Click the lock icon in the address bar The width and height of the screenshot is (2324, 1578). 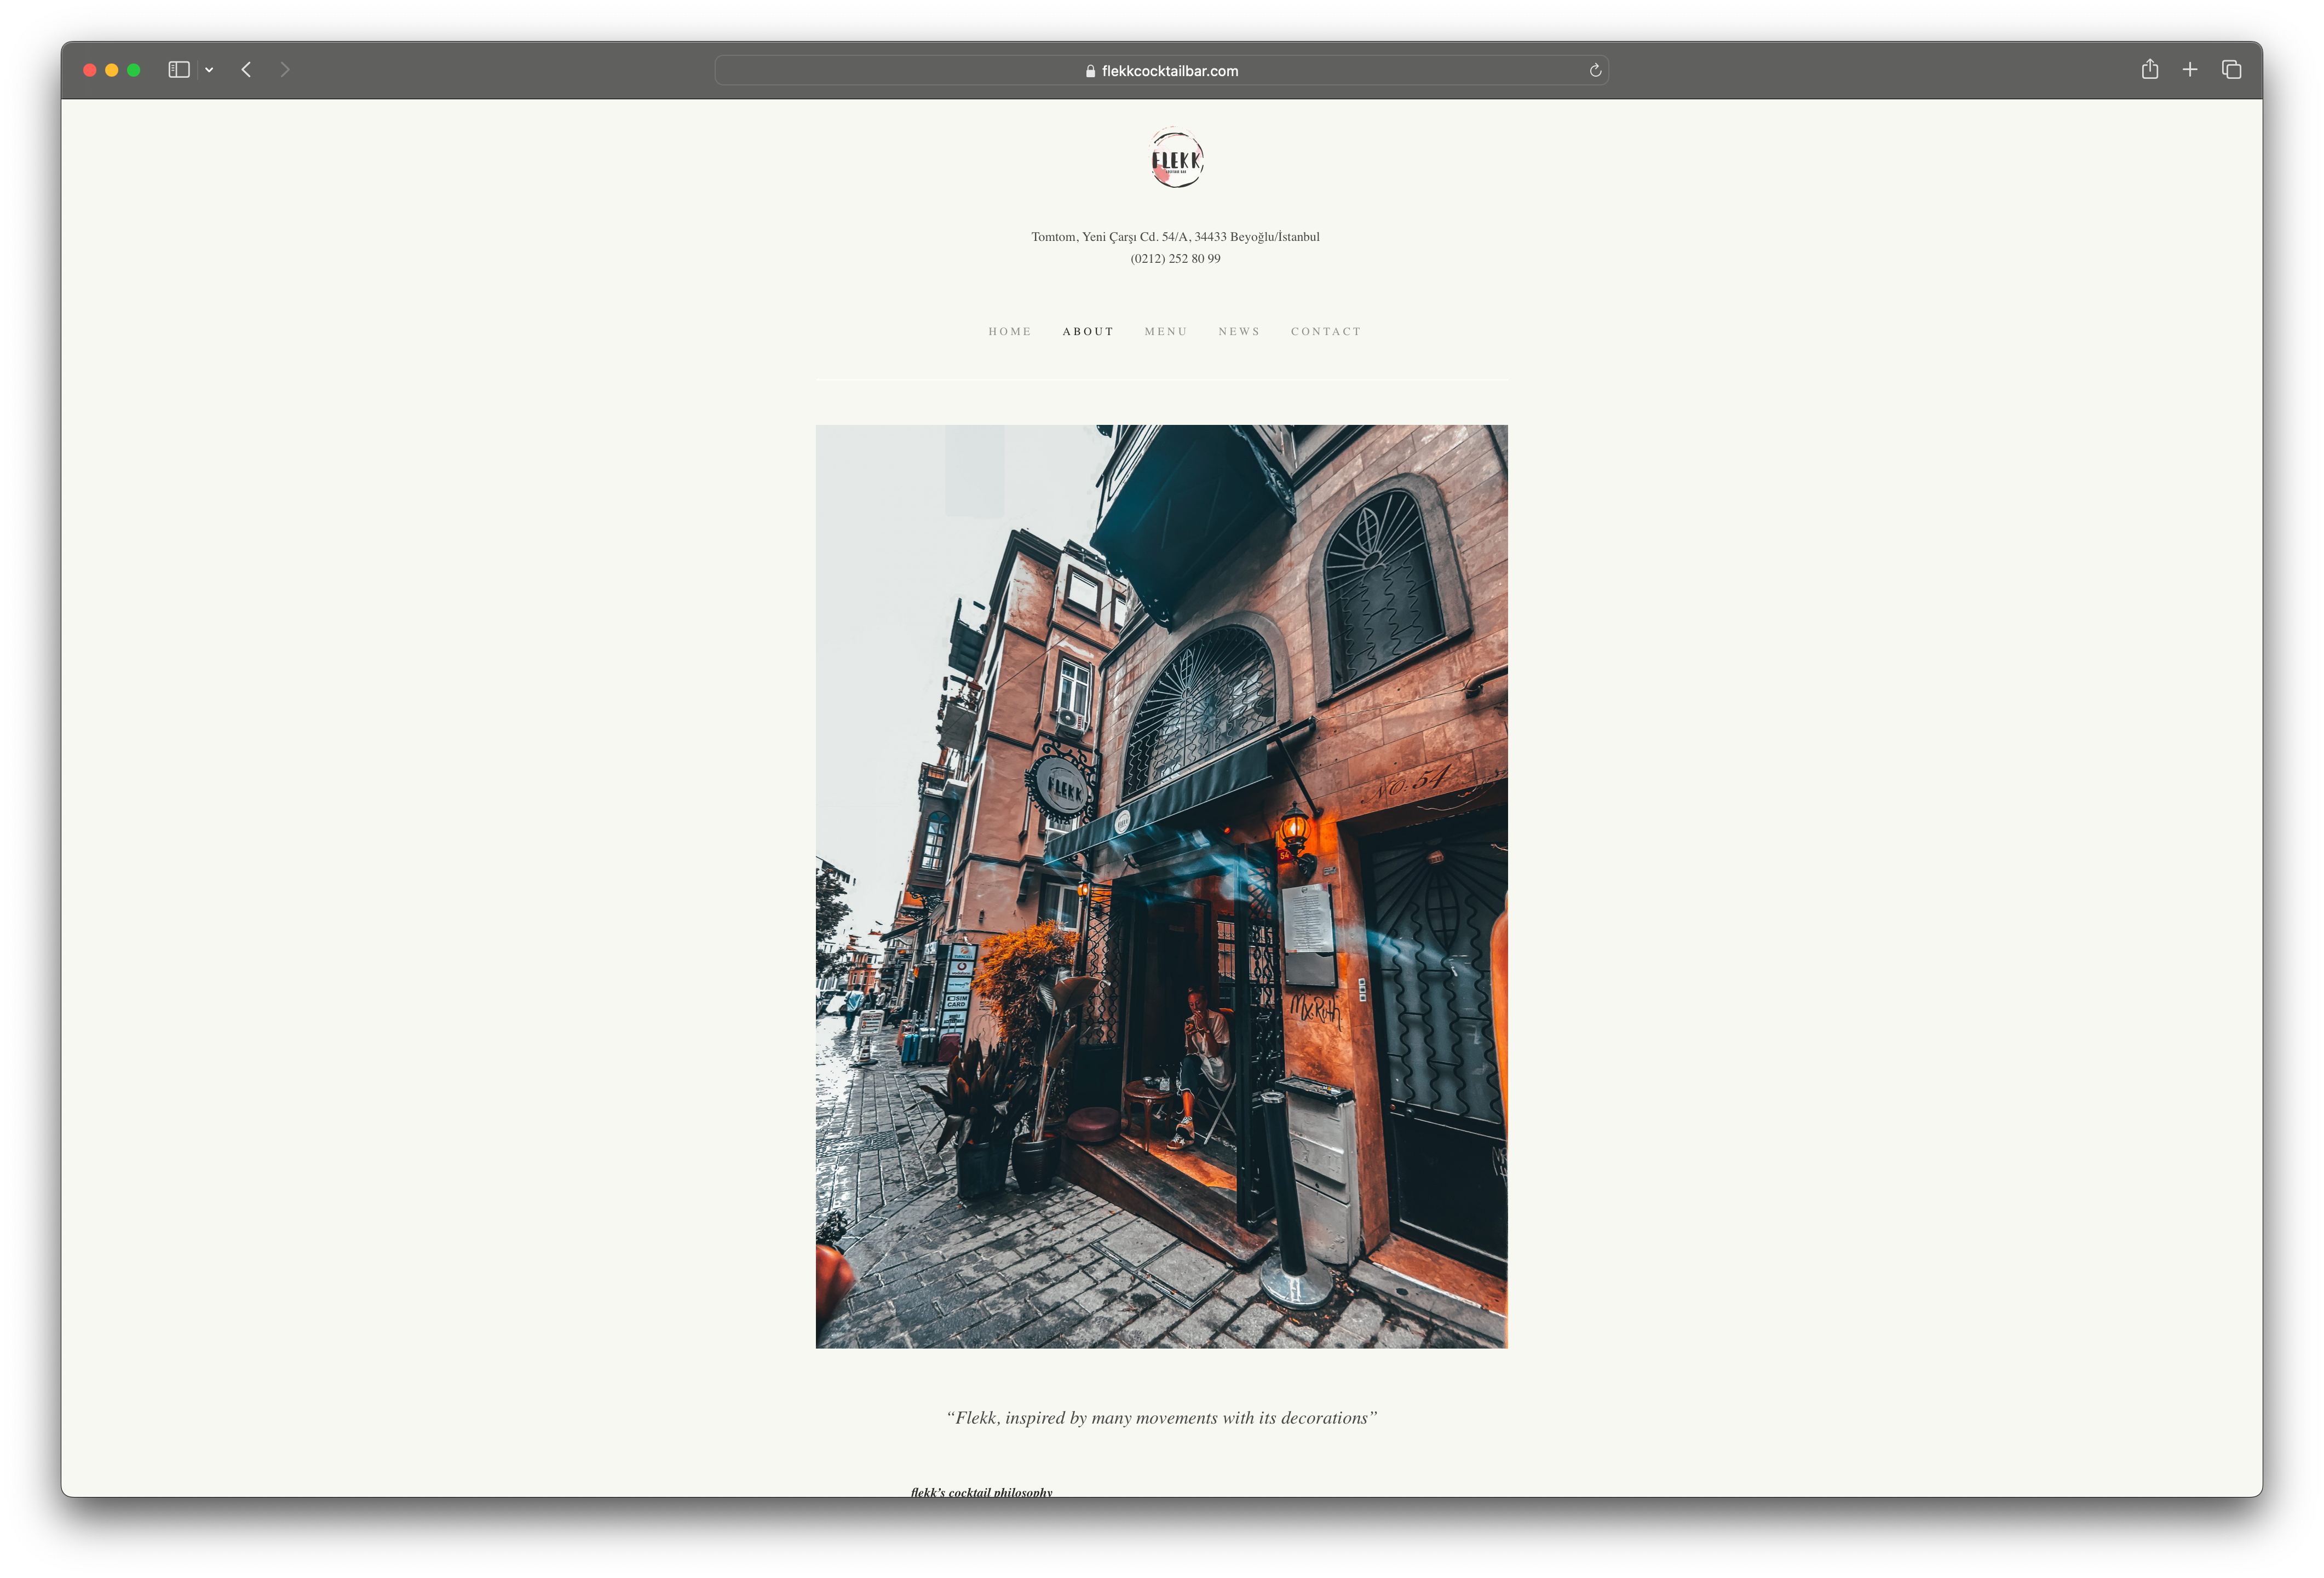tap(1090, 71)
